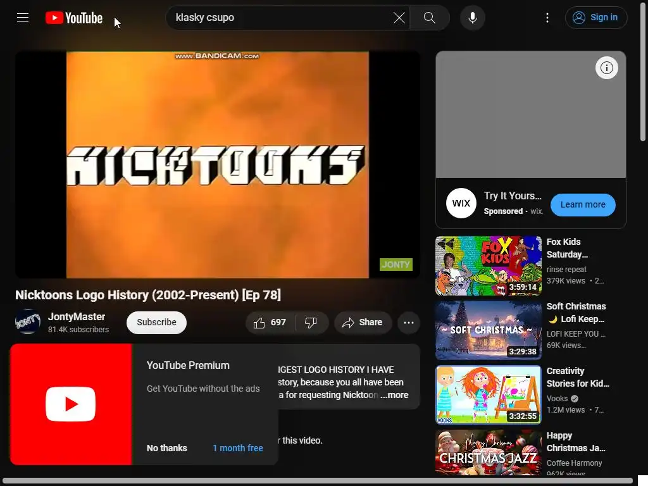Open the JontyMaster channel name link
Viewport: 648px width, 486px height.
click(77, 316)
